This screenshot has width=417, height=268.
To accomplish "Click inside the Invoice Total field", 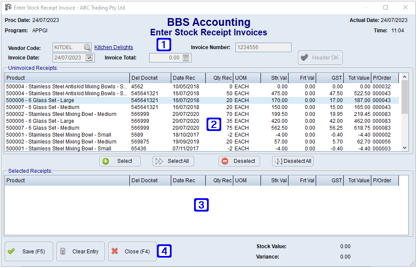I will click(x=168, y=57).
